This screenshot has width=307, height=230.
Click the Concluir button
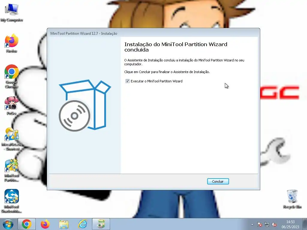218,181
